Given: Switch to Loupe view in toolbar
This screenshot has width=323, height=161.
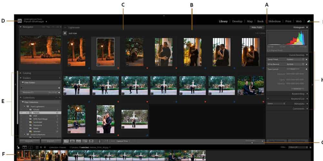Looking at the screenshot, I should click(x=72, y=141).
